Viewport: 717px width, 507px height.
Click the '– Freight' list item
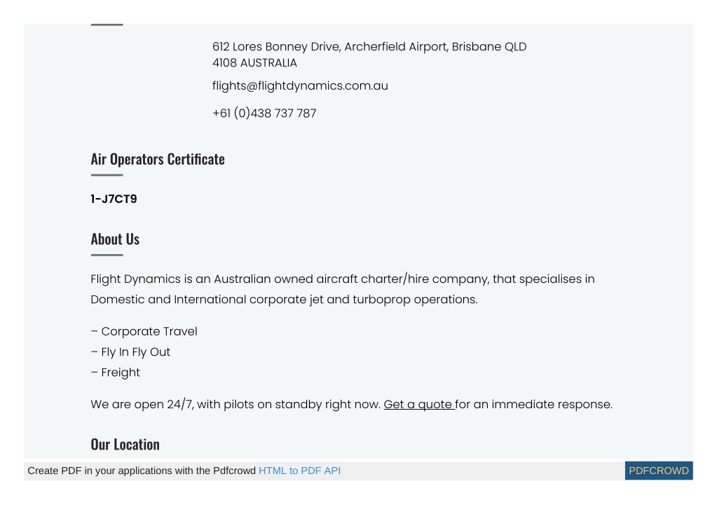pyautogui.click(x=115, y=373)
